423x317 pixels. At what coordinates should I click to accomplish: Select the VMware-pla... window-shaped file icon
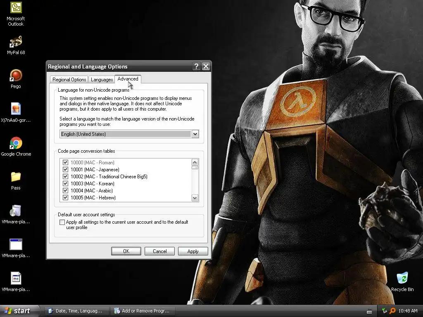tap(16, 248)
